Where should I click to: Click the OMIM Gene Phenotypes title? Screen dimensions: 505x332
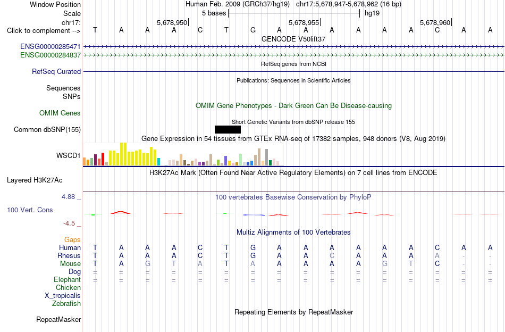pyautogui.click(x=293, y=106)
